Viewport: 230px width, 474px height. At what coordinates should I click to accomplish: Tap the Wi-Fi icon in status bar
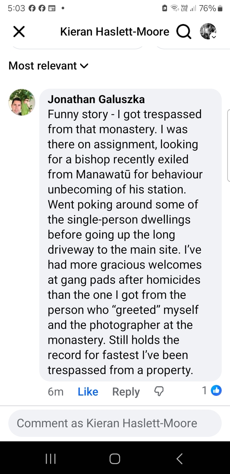[x=174, y=9]
